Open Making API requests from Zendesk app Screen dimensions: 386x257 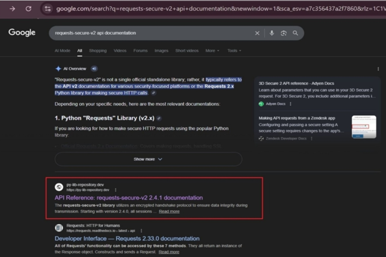point(297,118)
